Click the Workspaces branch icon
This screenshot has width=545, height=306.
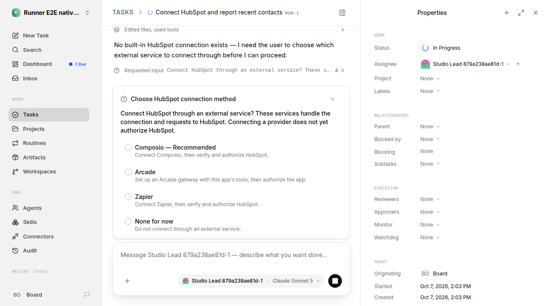pyautogui.click(x=15, y=171)
